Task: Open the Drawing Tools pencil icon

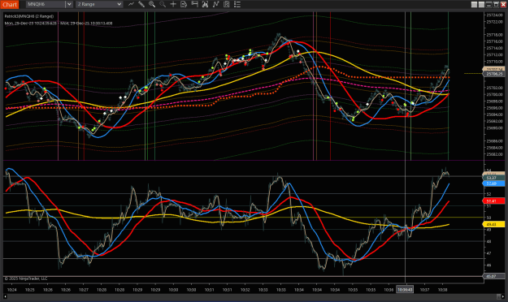Action: click(141, 4)
